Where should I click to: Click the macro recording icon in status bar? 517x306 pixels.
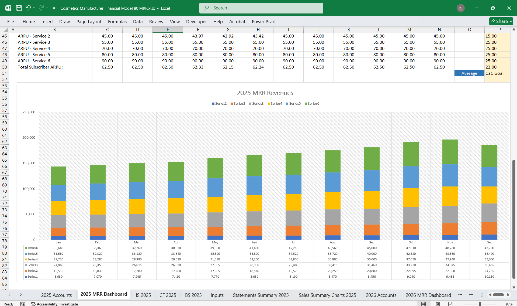[23, 304]
